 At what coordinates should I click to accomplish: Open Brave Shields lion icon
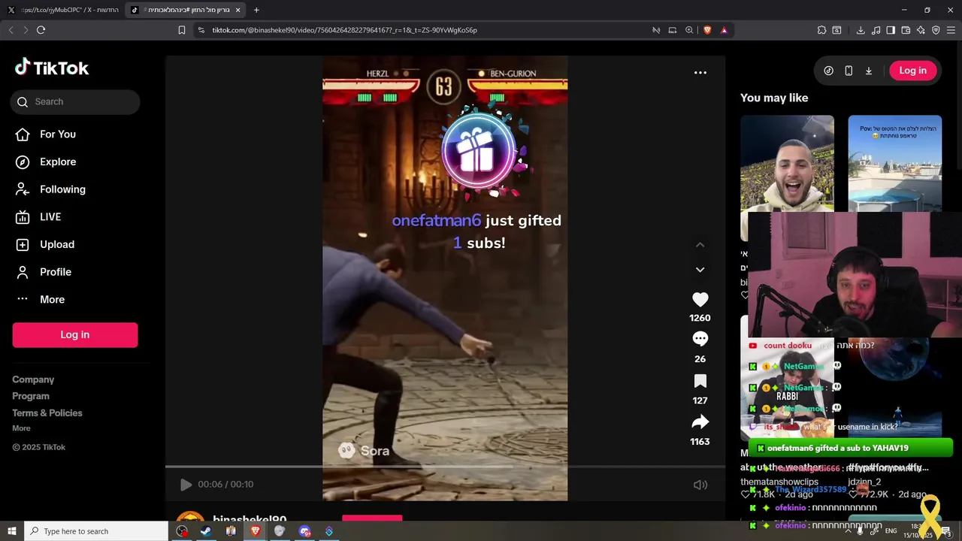707,30
